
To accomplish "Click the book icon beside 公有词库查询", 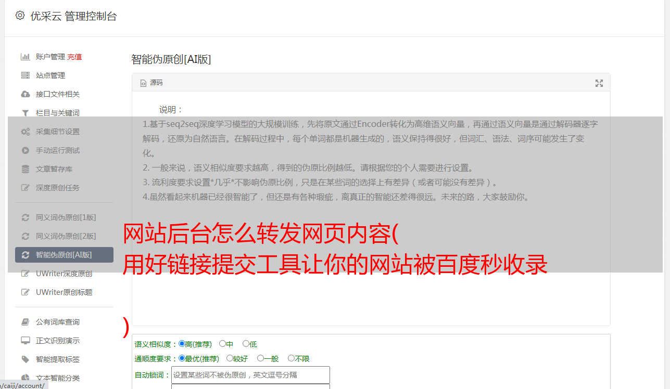I will (x=25, y=322).
